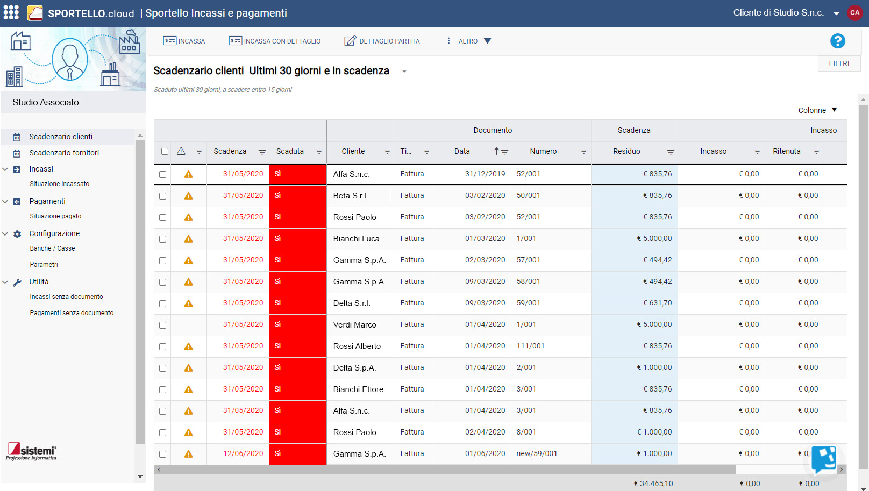Expand the Altro dropdown arrow
The height and width of the screenshot is (491, 869).
click(487, 41)
